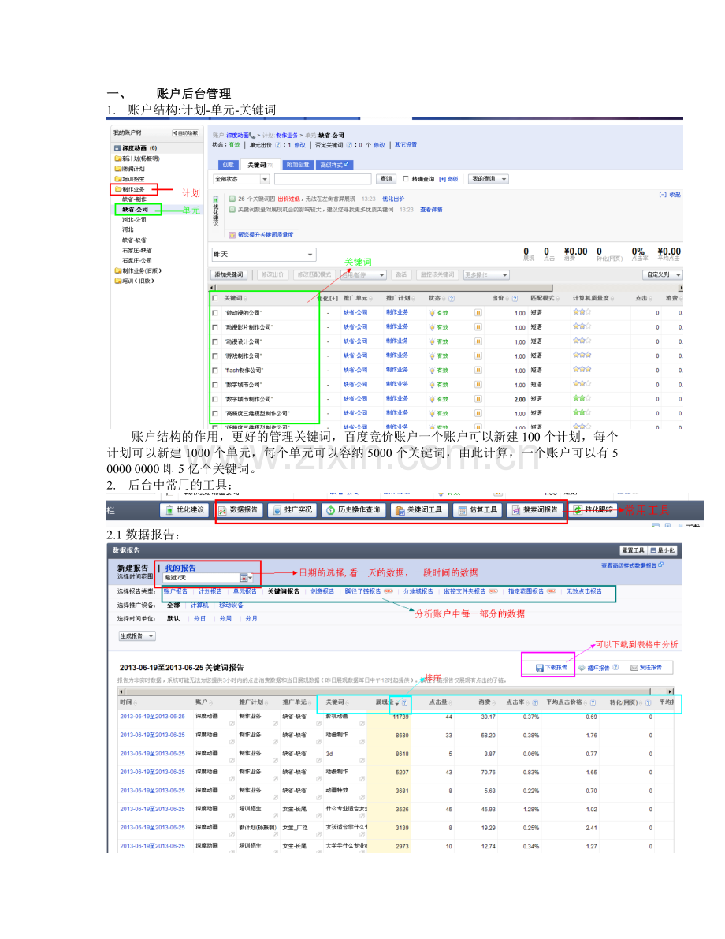
Task: Open the 估算工具 tool
Action: [x=478, y=510]
